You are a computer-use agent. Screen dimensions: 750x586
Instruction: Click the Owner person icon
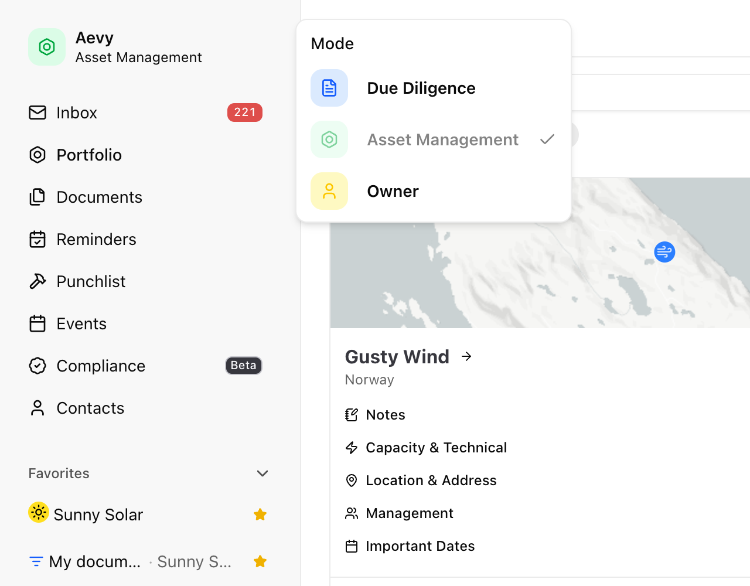[329, 191]
